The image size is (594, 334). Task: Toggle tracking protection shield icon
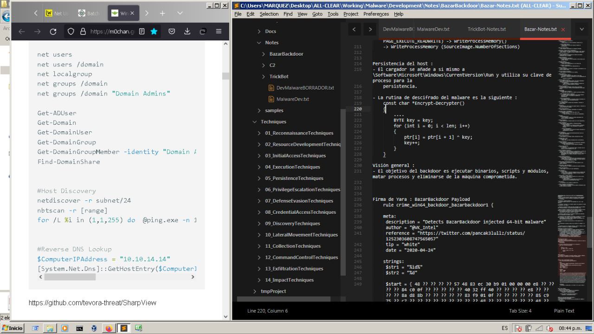tap(70, 32)
